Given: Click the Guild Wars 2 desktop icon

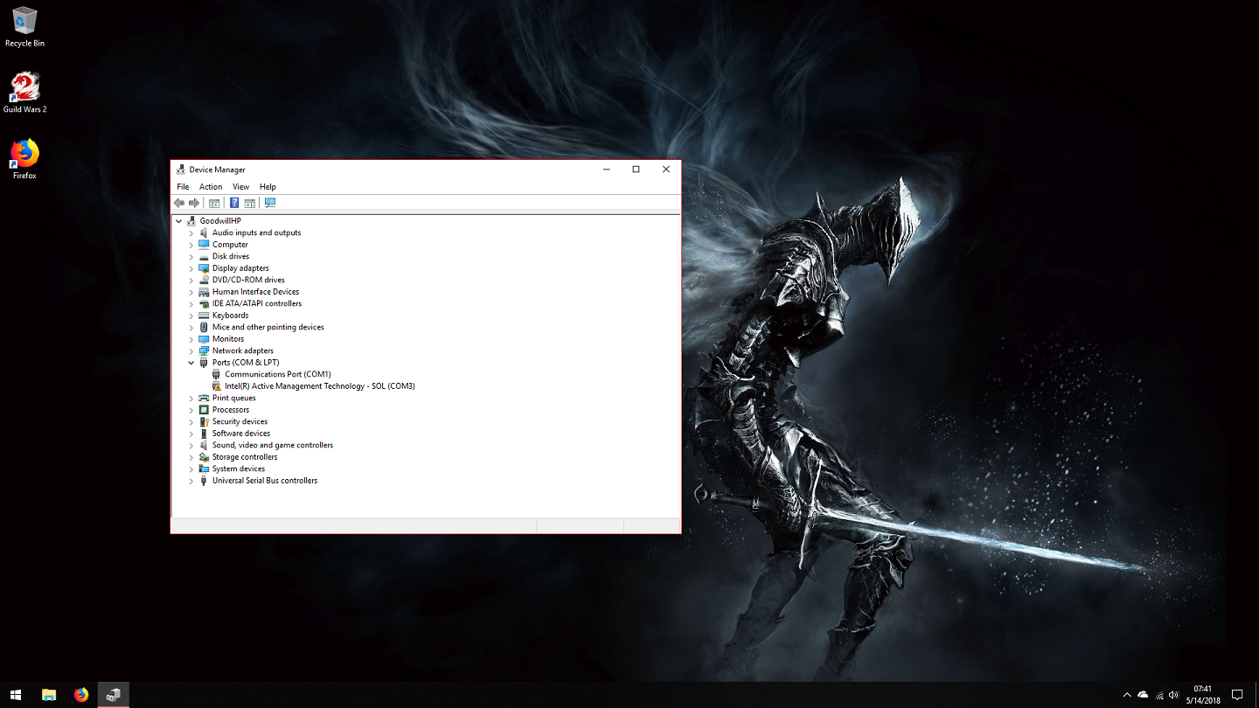Looking at the screenshot, I should (x=24, y=93).
